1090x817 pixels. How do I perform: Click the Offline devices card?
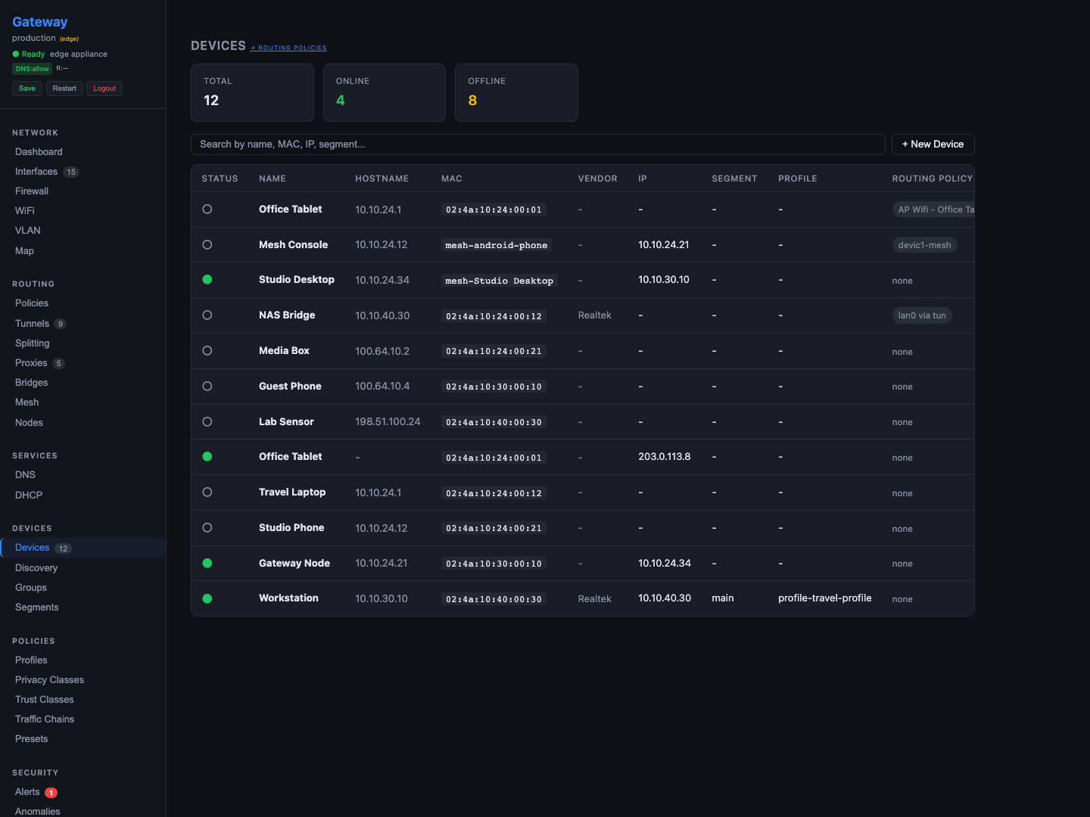tap(516, 92)
